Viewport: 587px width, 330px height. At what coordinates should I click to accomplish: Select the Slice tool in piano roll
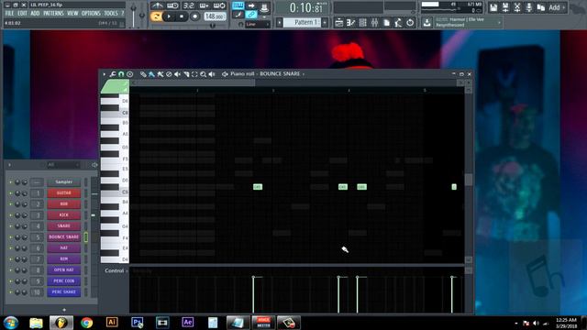[x=186, y=74]
